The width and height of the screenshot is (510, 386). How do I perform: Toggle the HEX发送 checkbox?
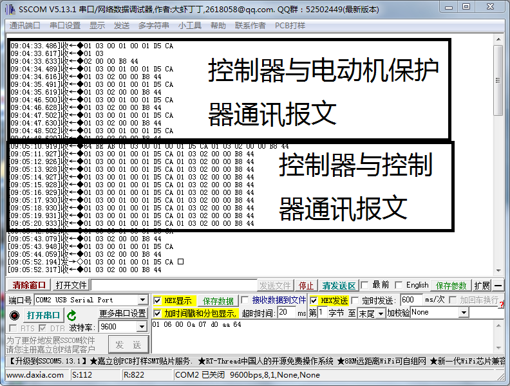(x=314, y=300)
